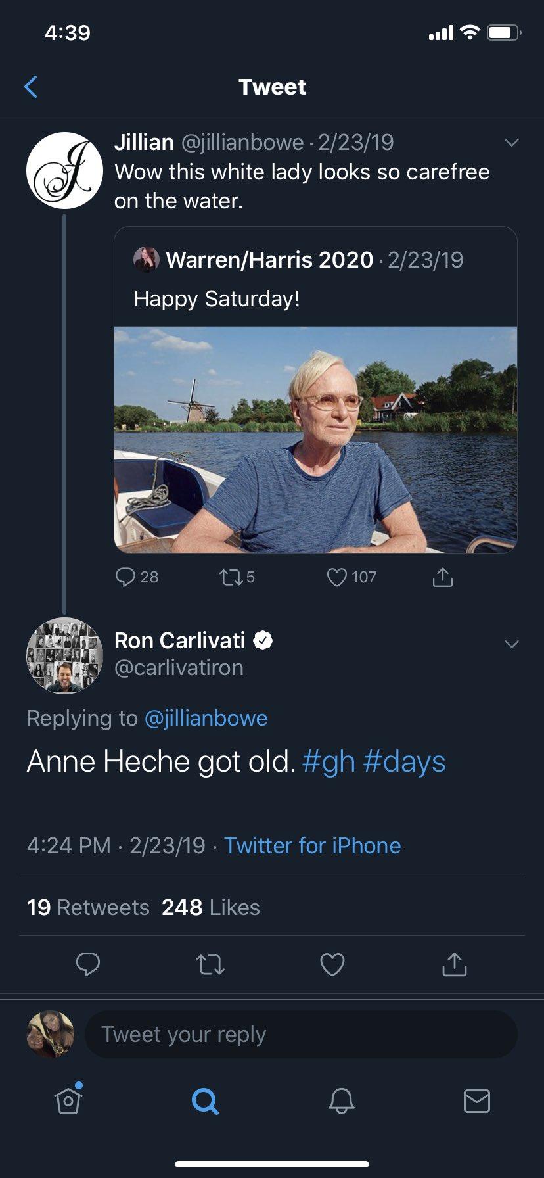
Task: Open the Messages envelope tab
Action: click(476, 1100)
